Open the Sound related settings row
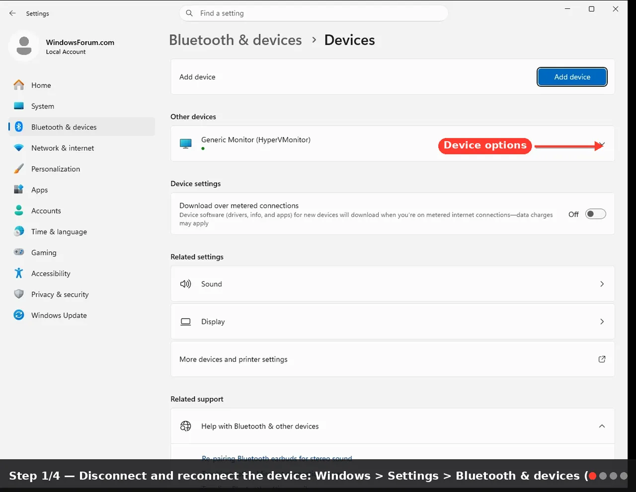Image resolution: width=636 pixels, height=492 pixels. (x=393, y=284)
